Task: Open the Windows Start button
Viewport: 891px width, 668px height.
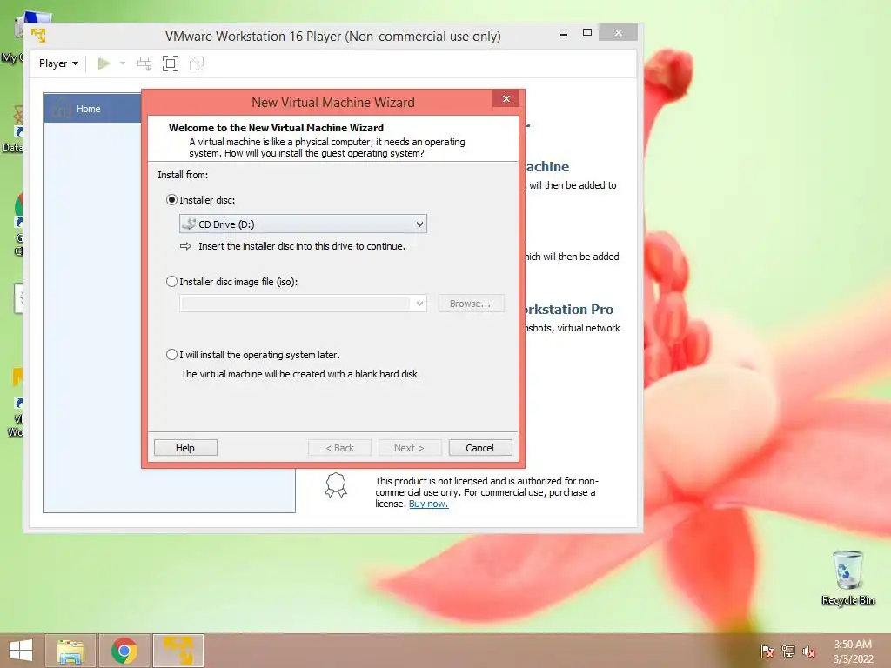Action: coord(21,651)
